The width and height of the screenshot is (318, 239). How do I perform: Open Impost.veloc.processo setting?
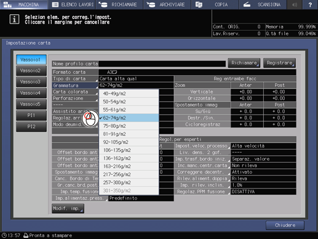click(x=202, y=146)
